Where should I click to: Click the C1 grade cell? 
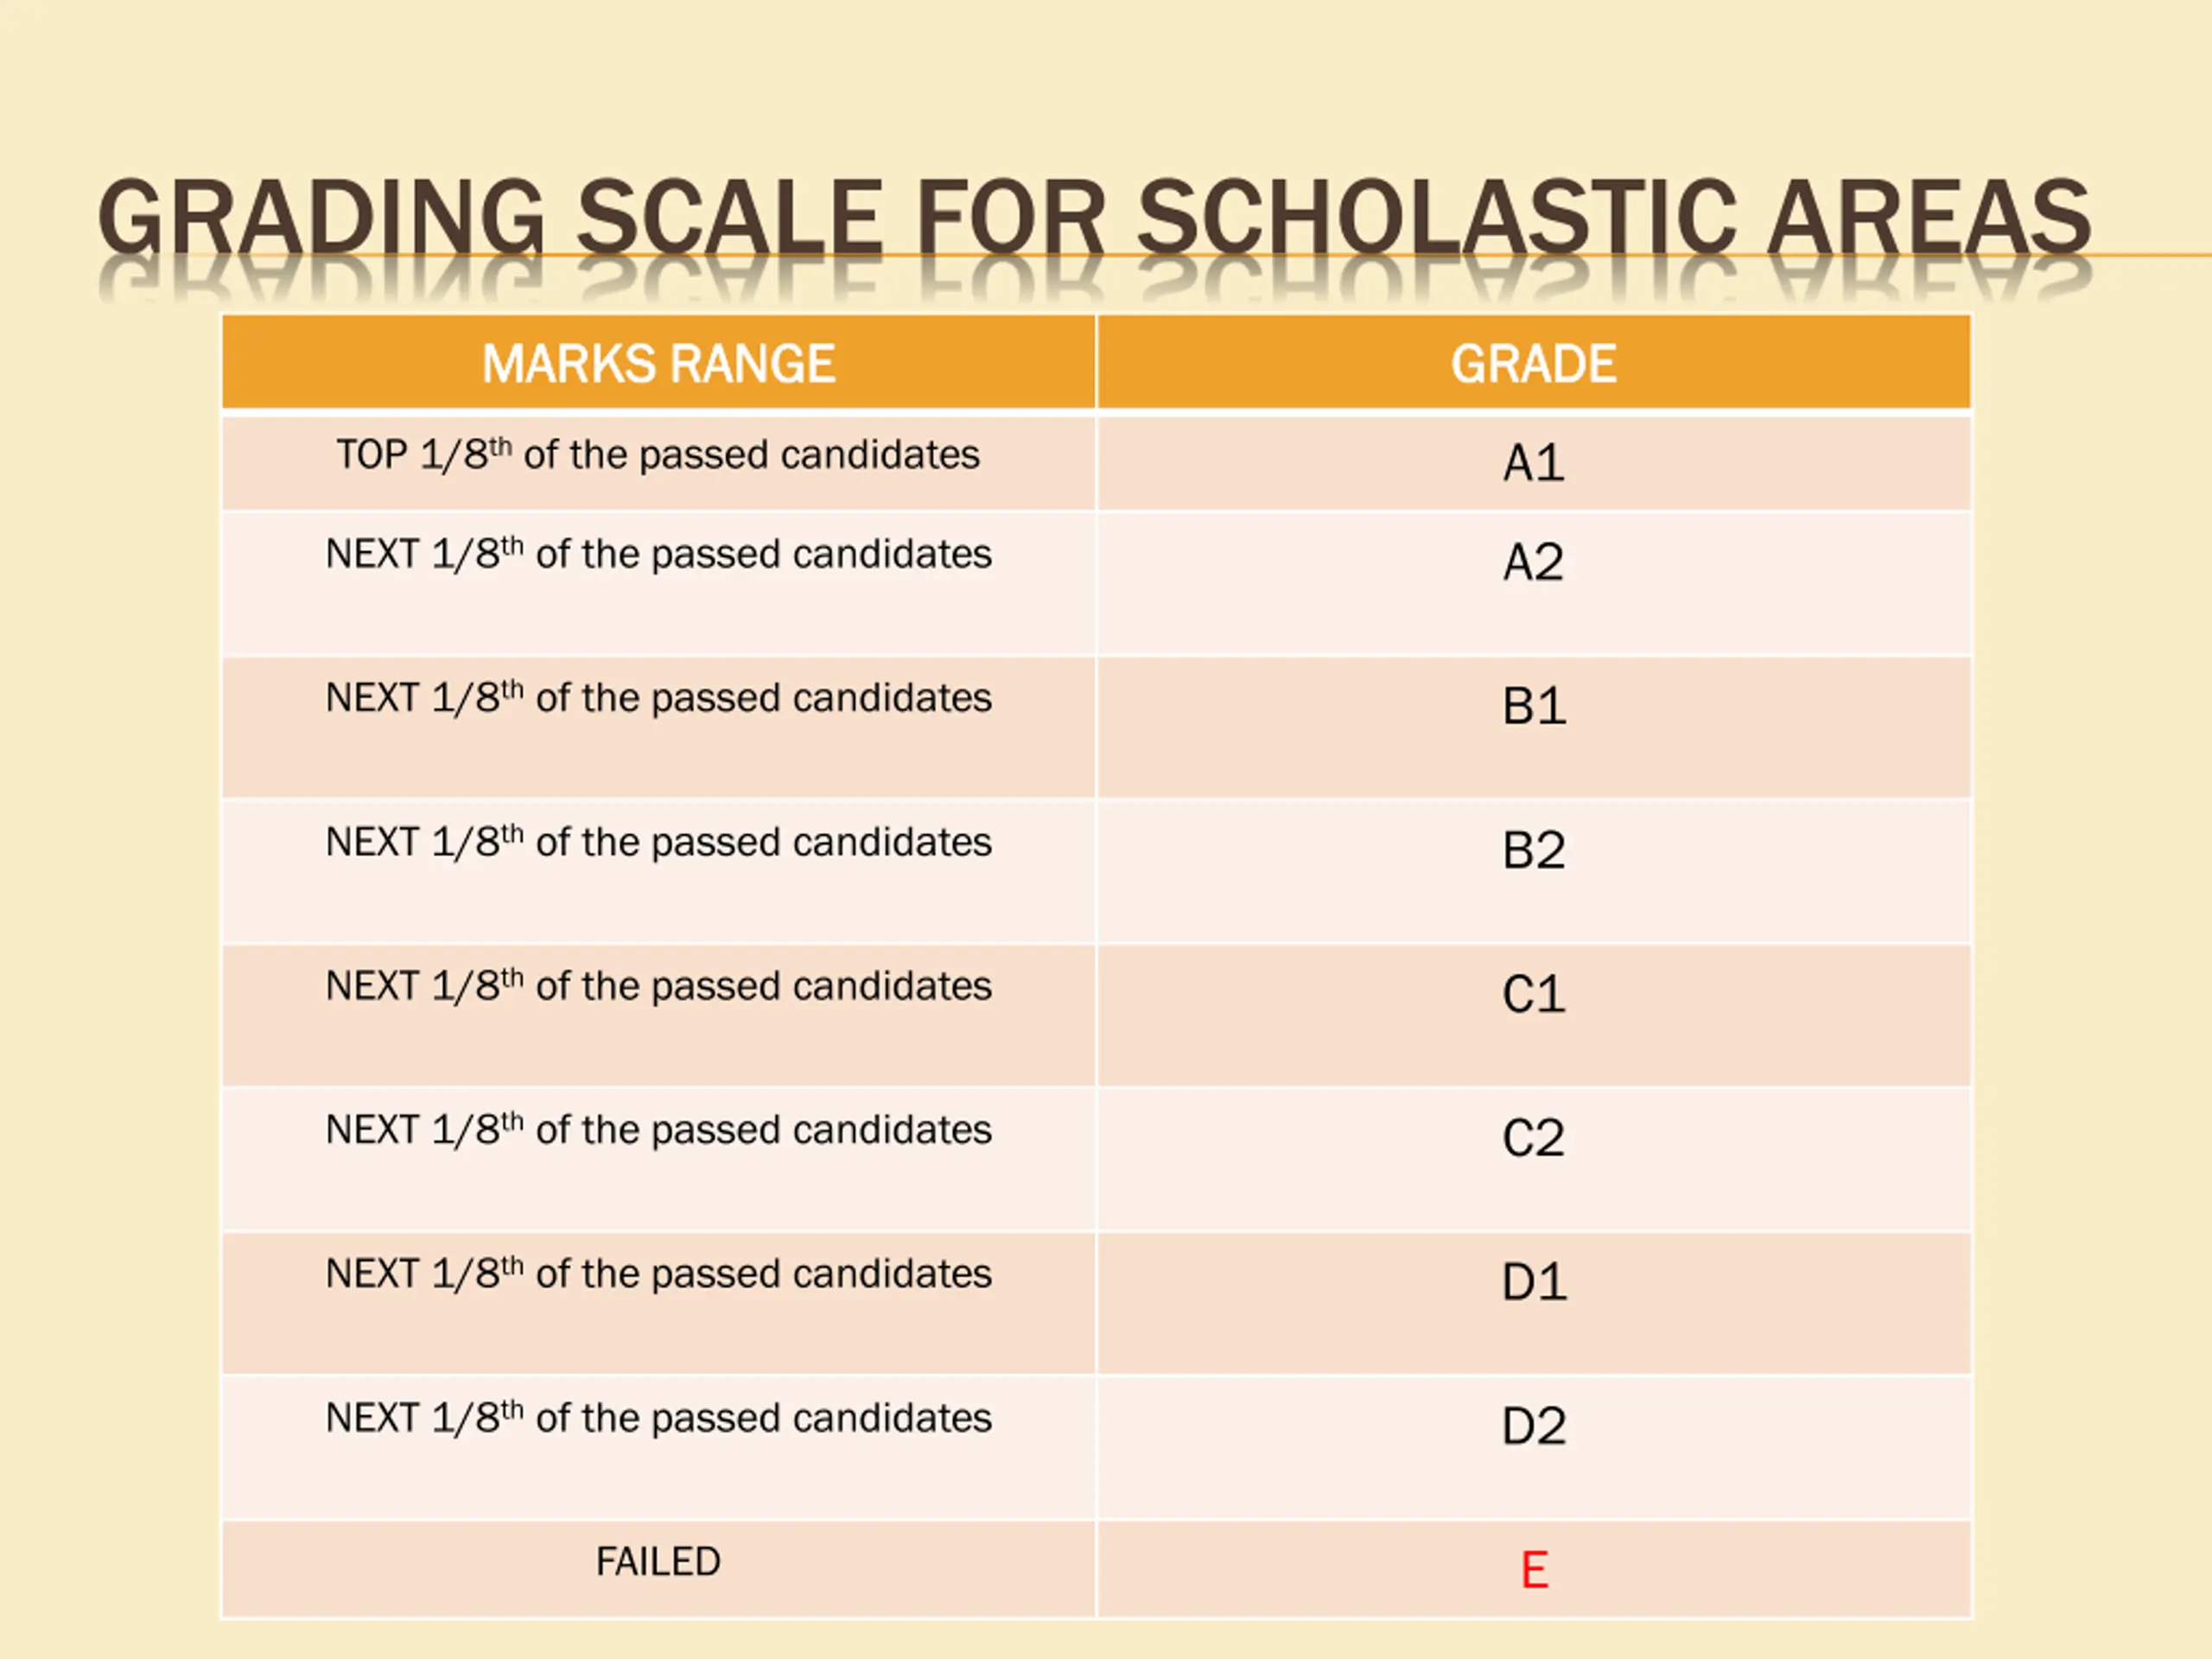point(1534,1016)
